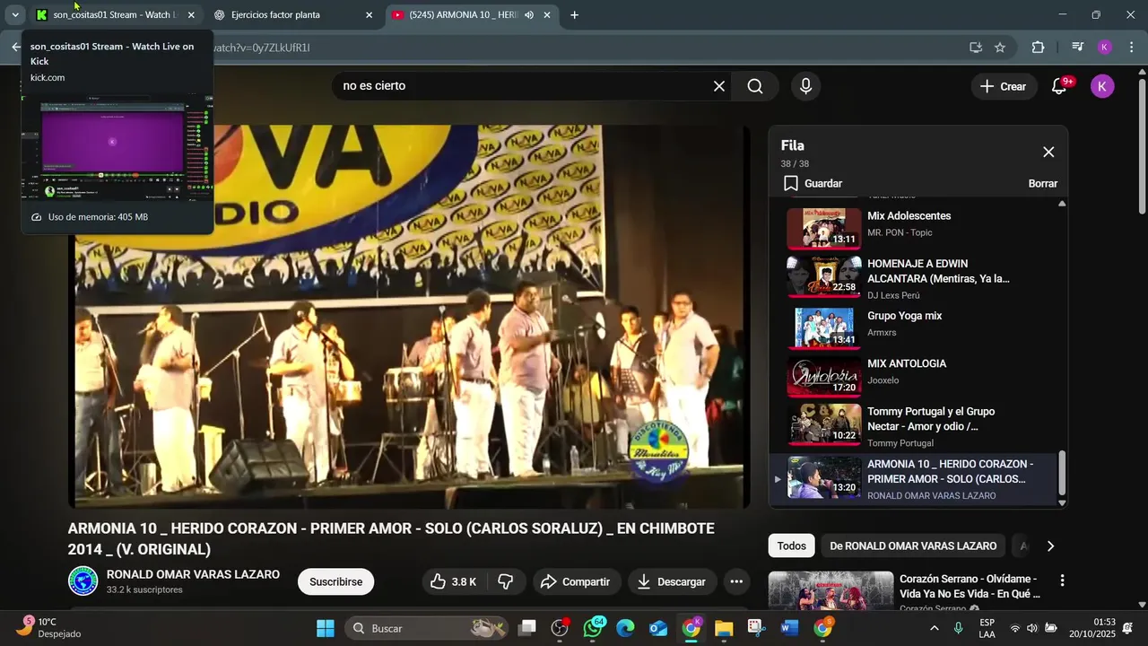The image size is (1148, 646).
Task: Open WhatsApp from the taskbar
Action: point(593,628)
